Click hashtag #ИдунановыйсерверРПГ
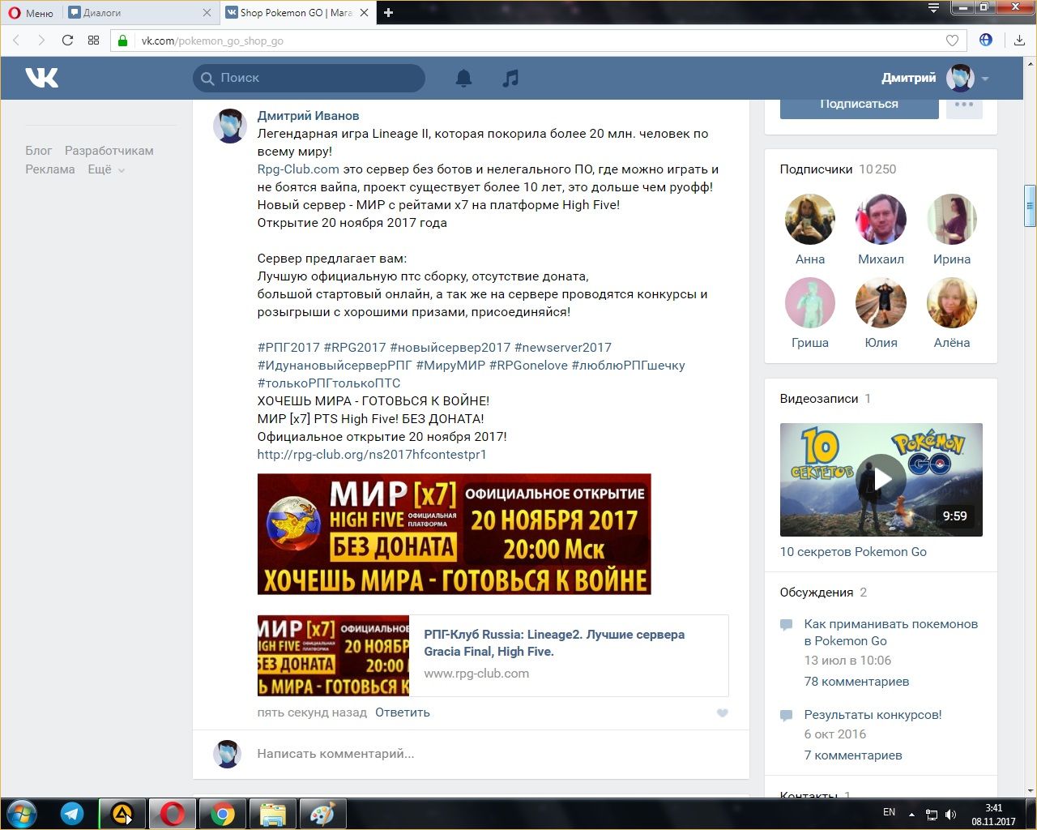 pos(335,366)
